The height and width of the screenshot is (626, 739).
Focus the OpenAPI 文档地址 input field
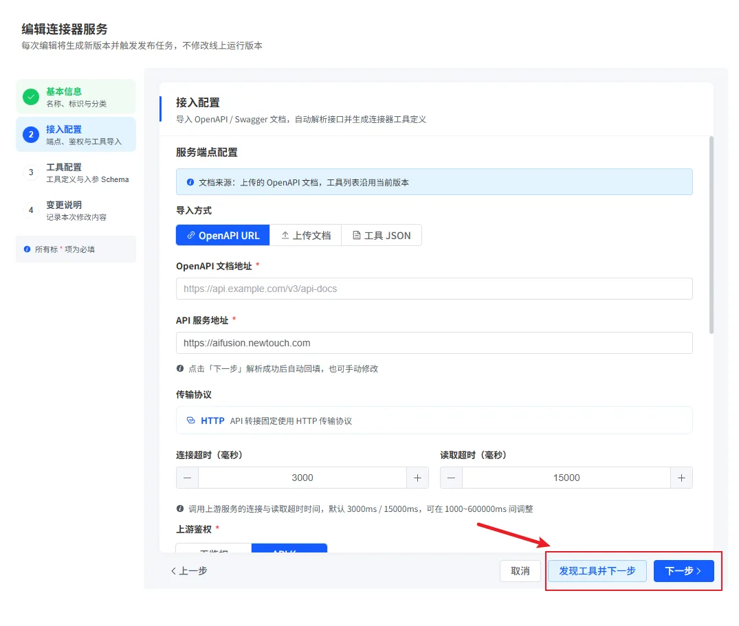point(434,289)
